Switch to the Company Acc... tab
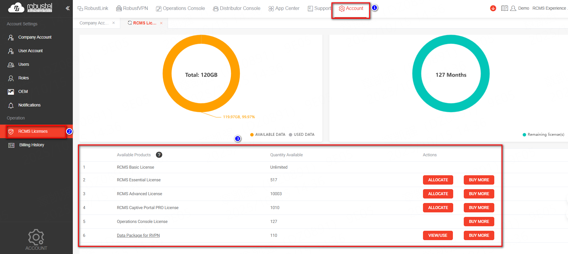This screenshot has height=254, width=568. coord(94,23)
